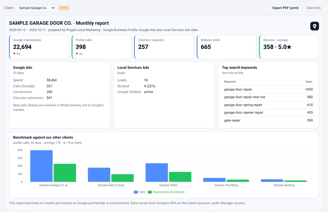The width and height of the screenshot is (328, 212).
Task: Toggle the Calls legend item
Action: [139, 192]
